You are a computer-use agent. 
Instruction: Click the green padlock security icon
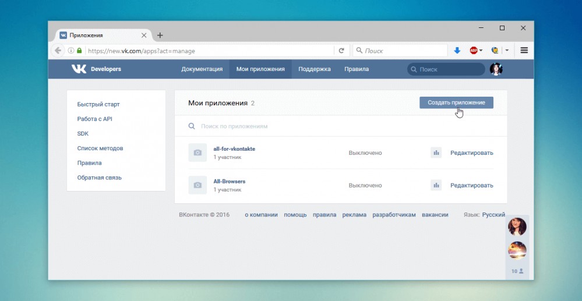[79, 51]
